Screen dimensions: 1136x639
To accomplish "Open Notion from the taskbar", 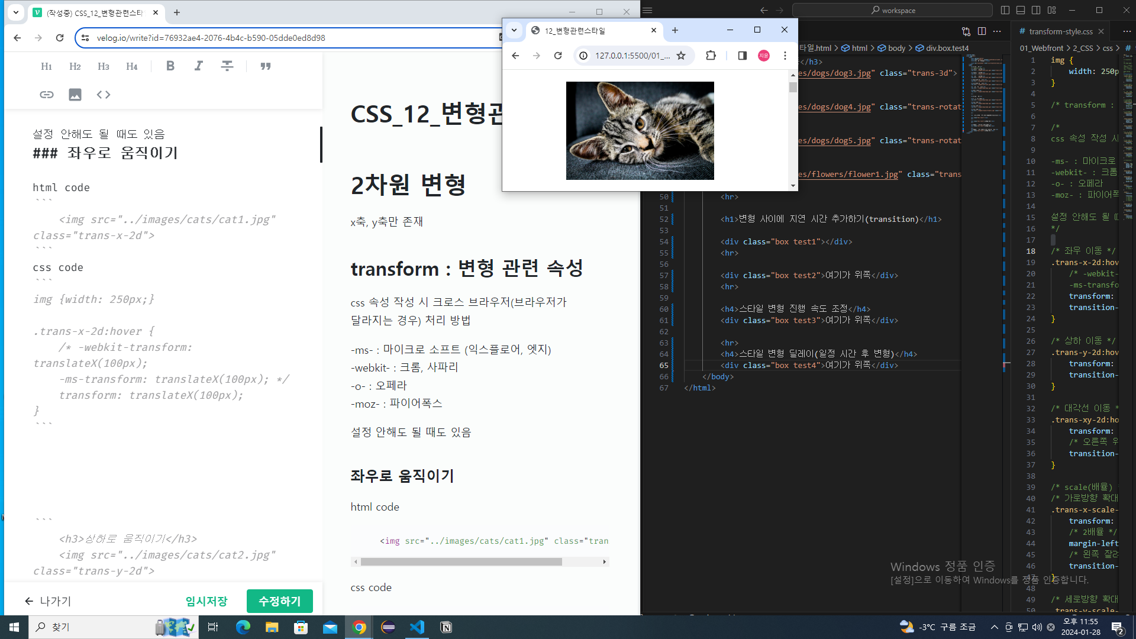I will pyautogui.click(x=446, y=627).
